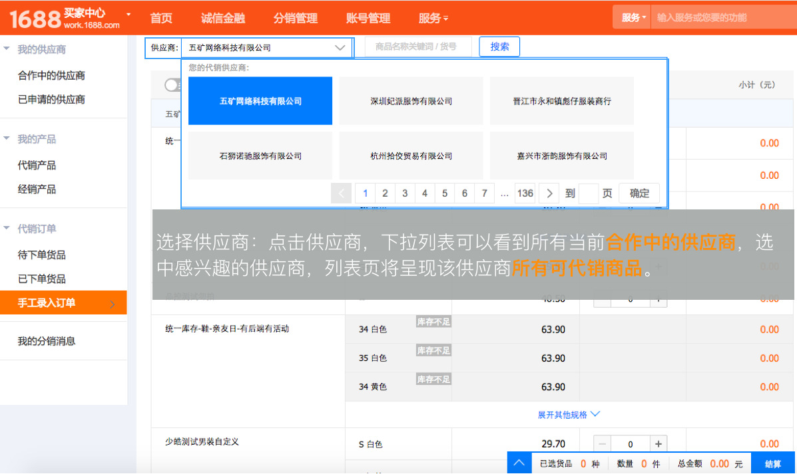Click the arrow on 手工录入订单 item
The image size is (797, 476).
pyautogui.click(x=113, y=304)
